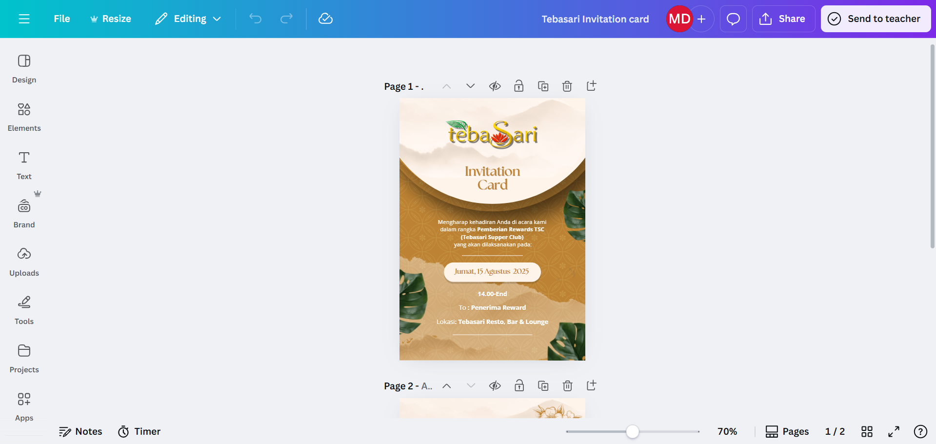The image size is (936, 444).
Task: Select the tebaSari logo on canvas
Action: pos(492,134)
